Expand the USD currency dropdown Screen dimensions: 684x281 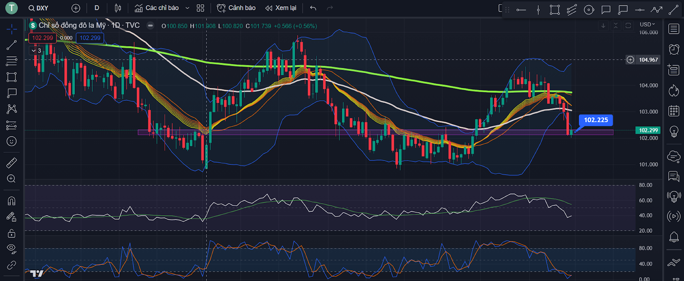647,24
